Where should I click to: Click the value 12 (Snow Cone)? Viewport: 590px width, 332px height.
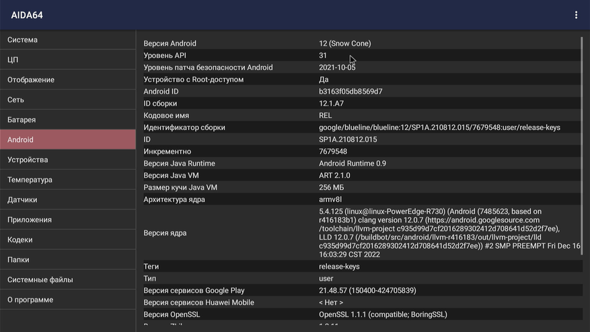click(344, 43)
